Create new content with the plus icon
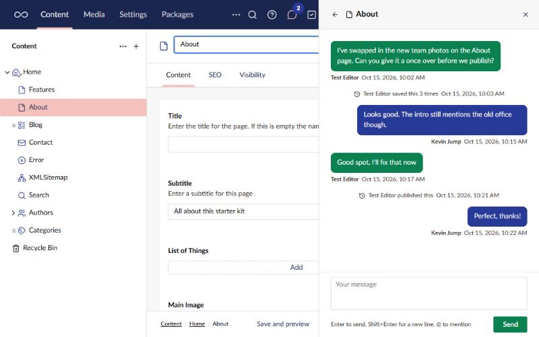 136,46
